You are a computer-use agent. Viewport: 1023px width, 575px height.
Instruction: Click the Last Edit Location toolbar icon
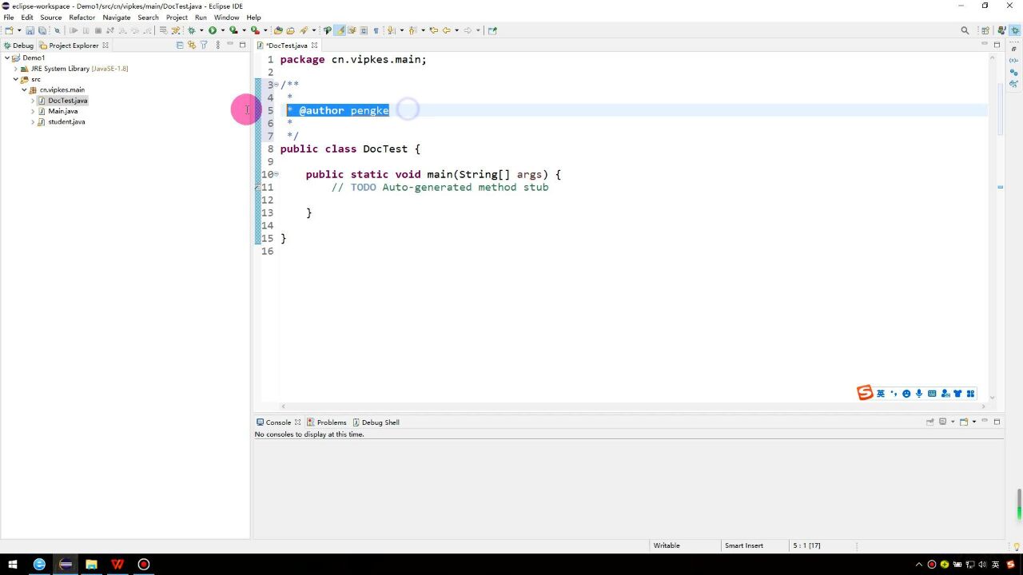pyautogui.click(x=434, y=30)
